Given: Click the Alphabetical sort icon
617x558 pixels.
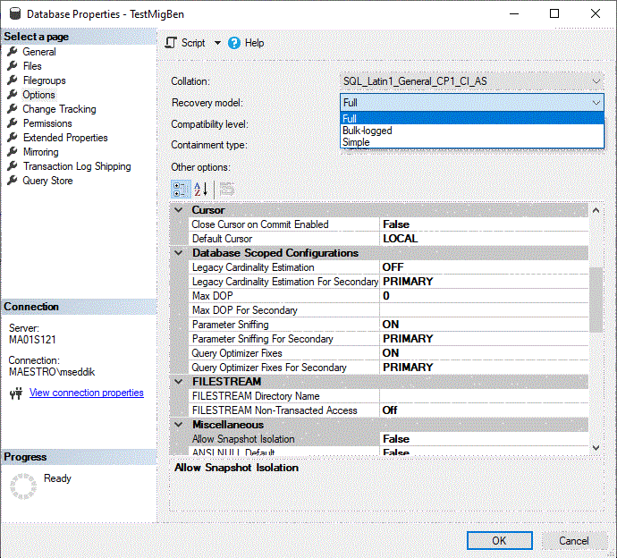Looking at the screenshot, I should click(x=201, y=190).
